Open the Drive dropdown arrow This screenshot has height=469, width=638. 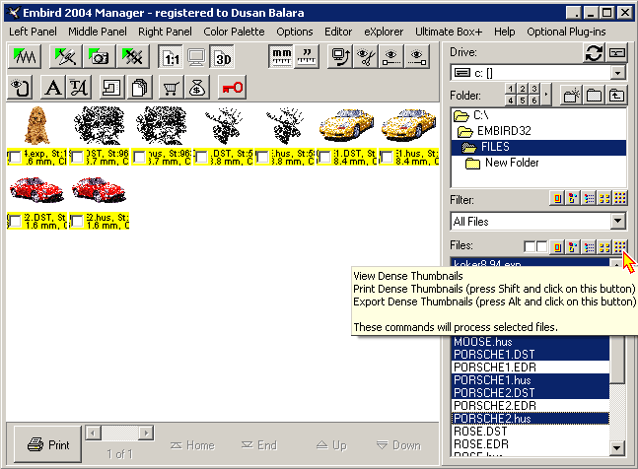[x=617, y=73]
